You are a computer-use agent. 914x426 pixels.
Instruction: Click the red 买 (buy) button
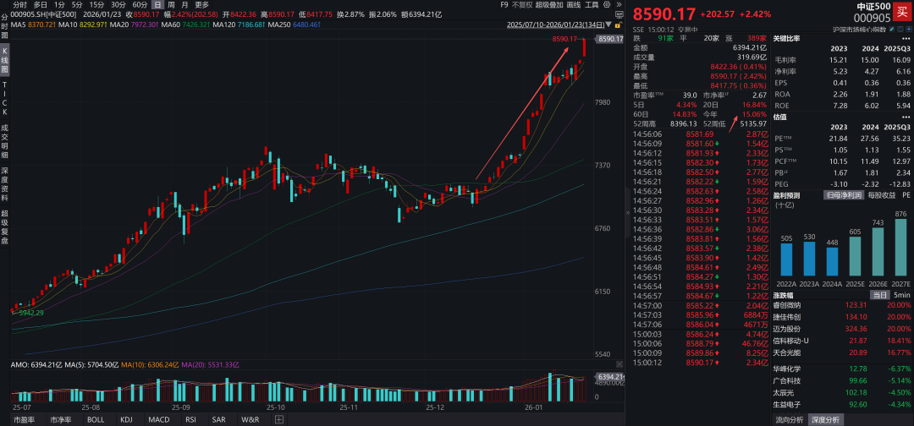click(x=901, y=12)
